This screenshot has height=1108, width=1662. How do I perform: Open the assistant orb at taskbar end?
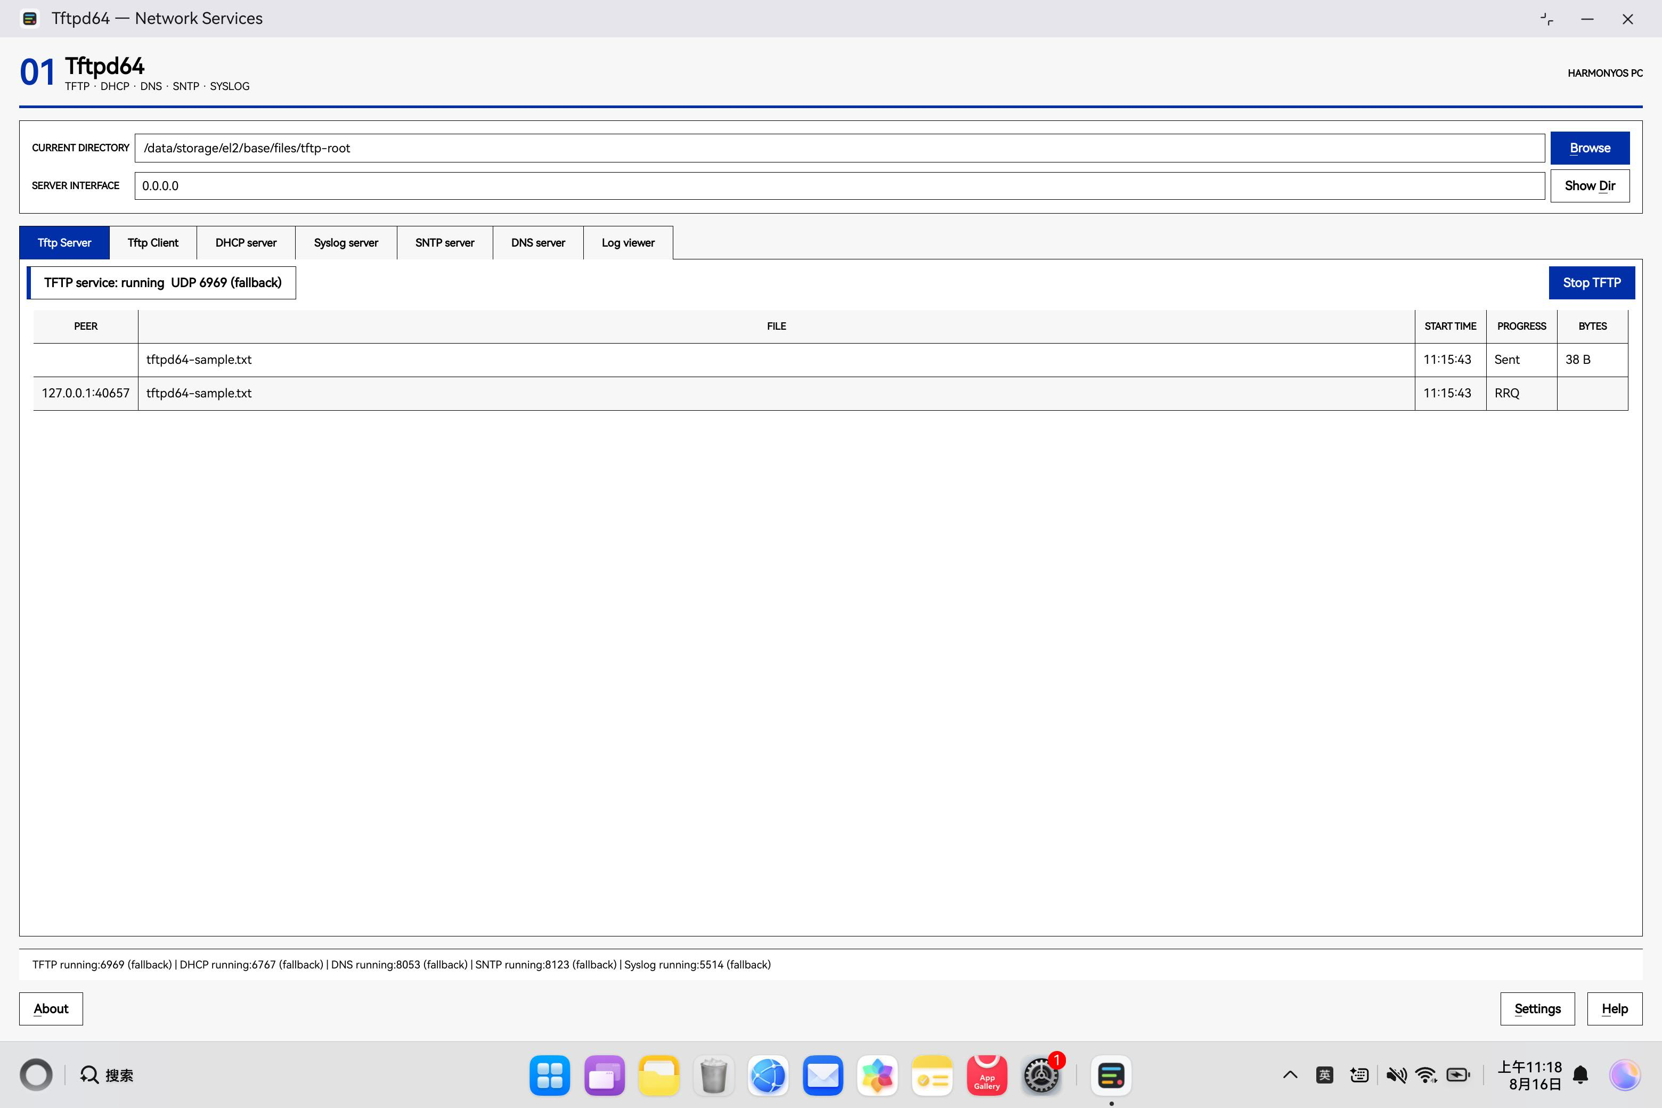click(1625, 1076)
